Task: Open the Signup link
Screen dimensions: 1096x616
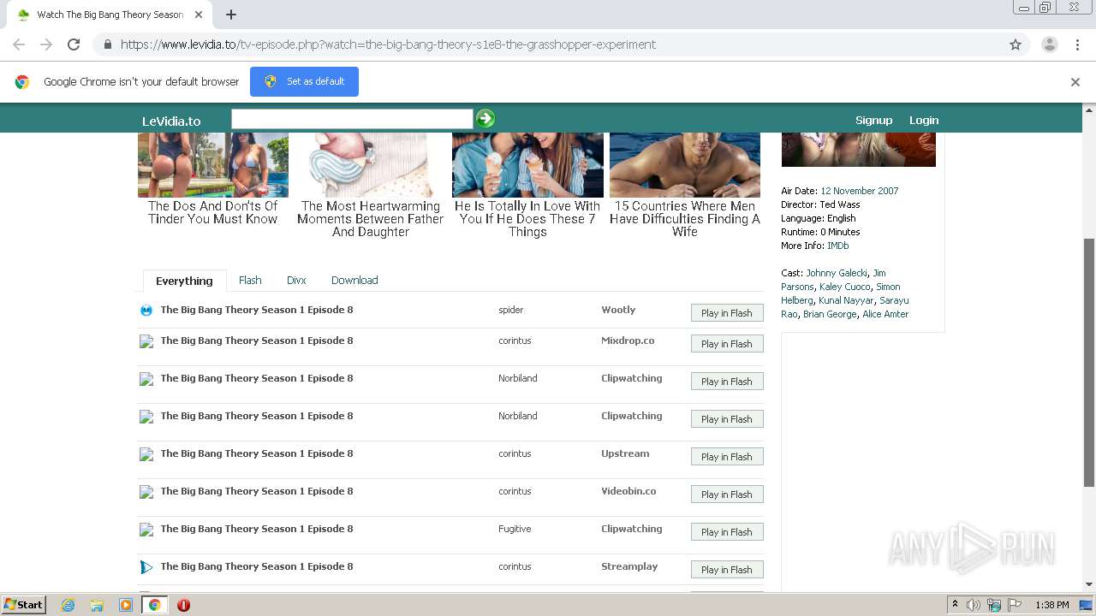Action: click(x=873, y=121)
